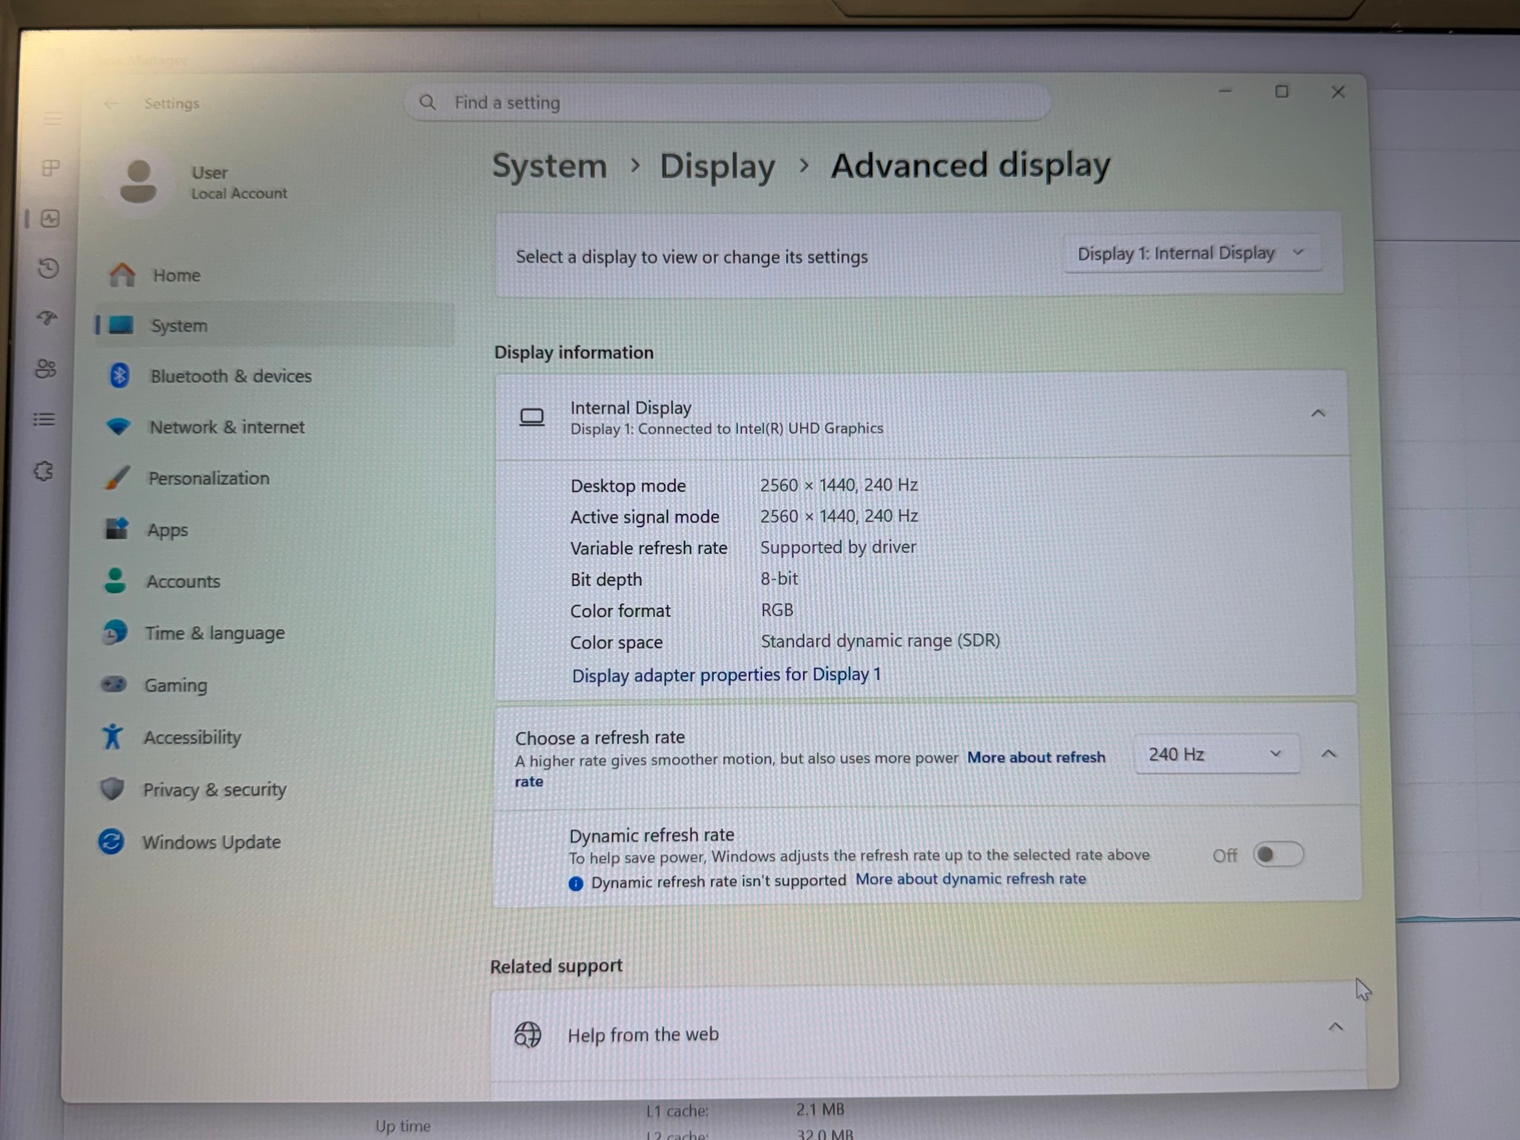Select Network & internet menu item
Viewport: 1520px width, 1140px height.
(227, 427)
